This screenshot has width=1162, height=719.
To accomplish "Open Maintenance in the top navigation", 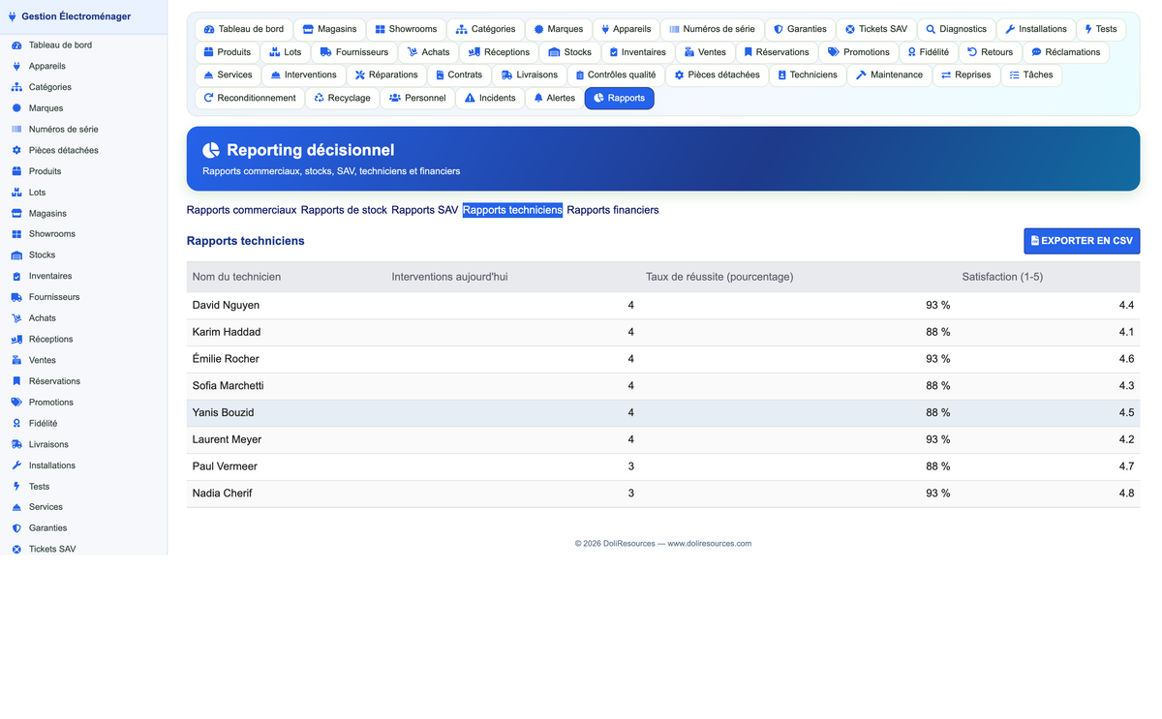I will (889, 75).
